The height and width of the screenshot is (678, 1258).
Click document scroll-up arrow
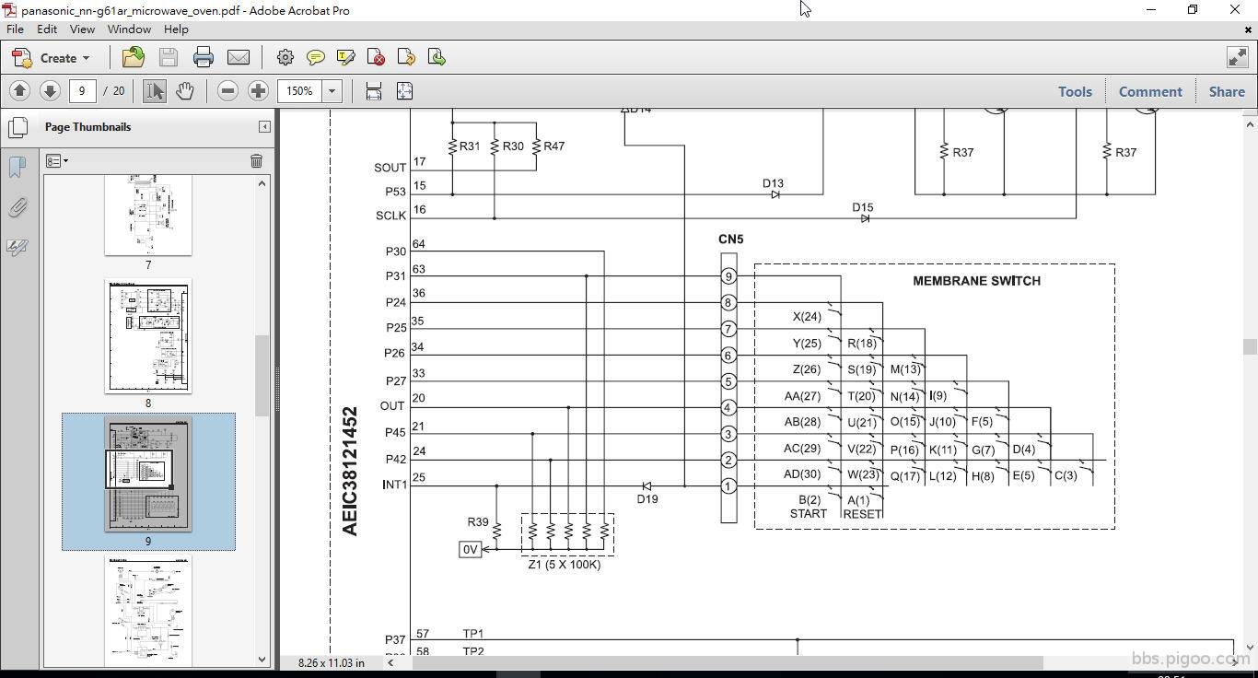tap(1250, 124)
